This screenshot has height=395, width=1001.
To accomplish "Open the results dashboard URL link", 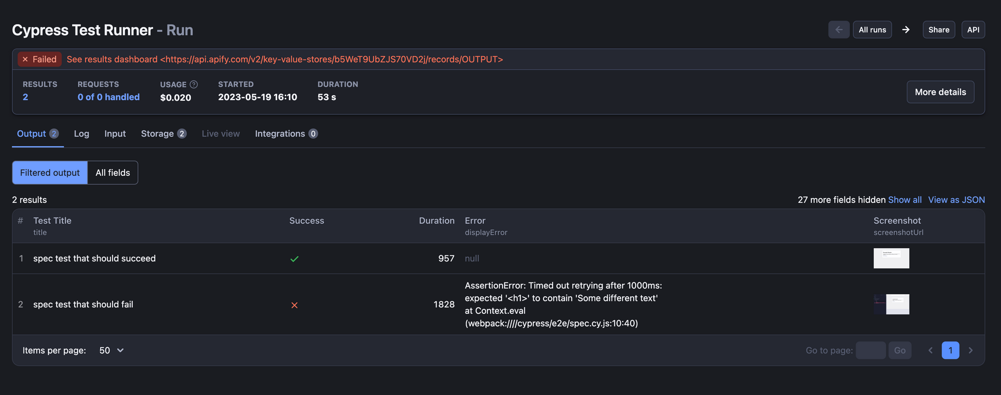I will click(285, 59).
